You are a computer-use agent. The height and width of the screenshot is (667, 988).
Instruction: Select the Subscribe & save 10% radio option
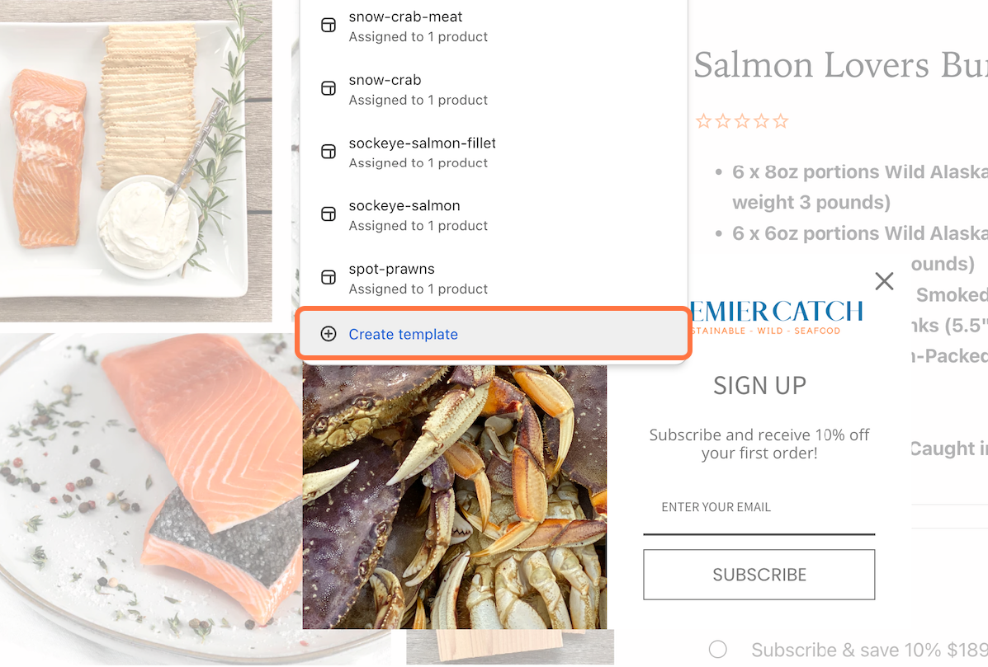(x=718, y=649)
